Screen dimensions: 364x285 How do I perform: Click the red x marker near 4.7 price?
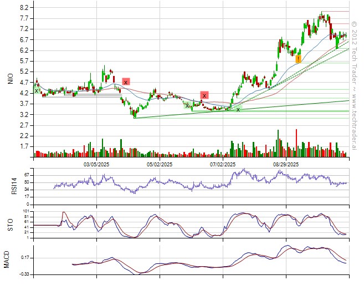[126, 82]
